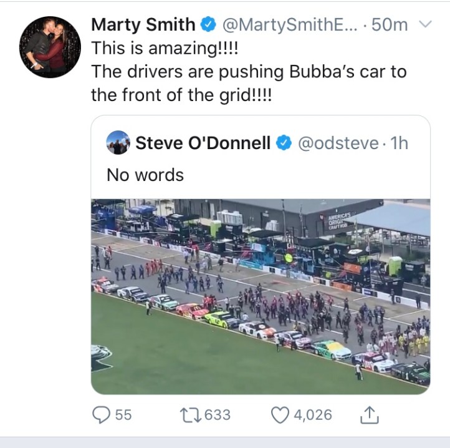Screen dimensions: 450x448
Task: Tap the share upload icon
Action: pos(370,414)
